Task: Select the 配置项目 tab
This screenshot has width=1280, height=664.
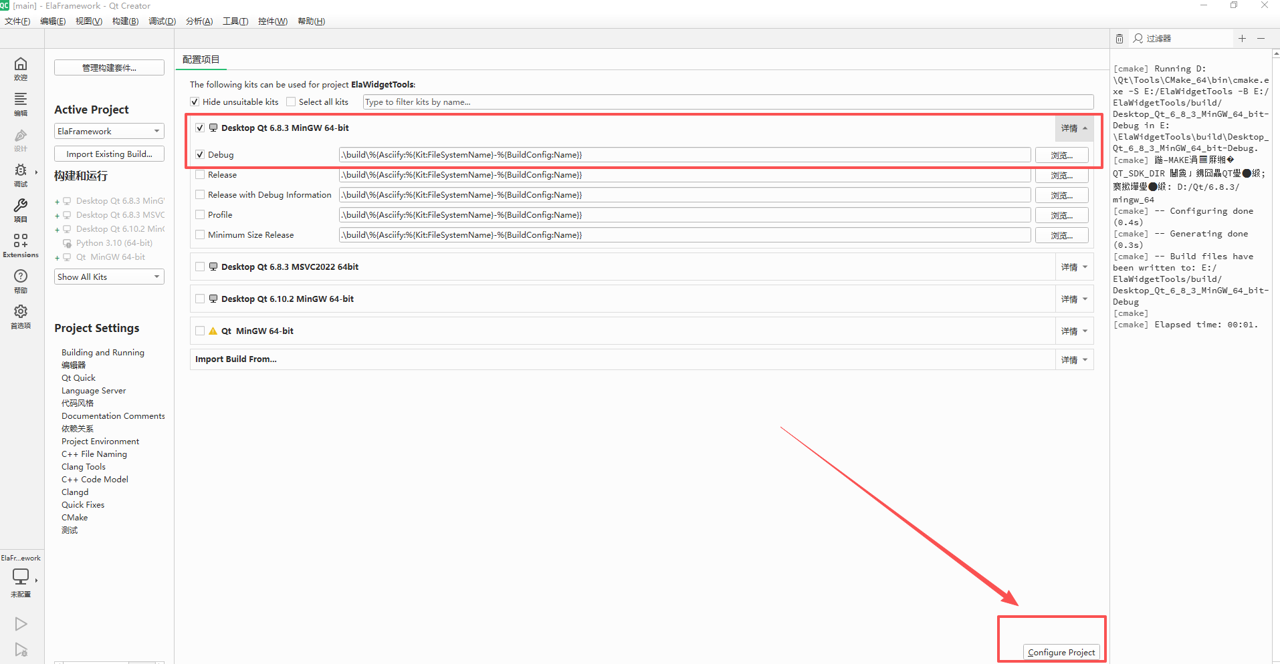Action: (201, 59)
